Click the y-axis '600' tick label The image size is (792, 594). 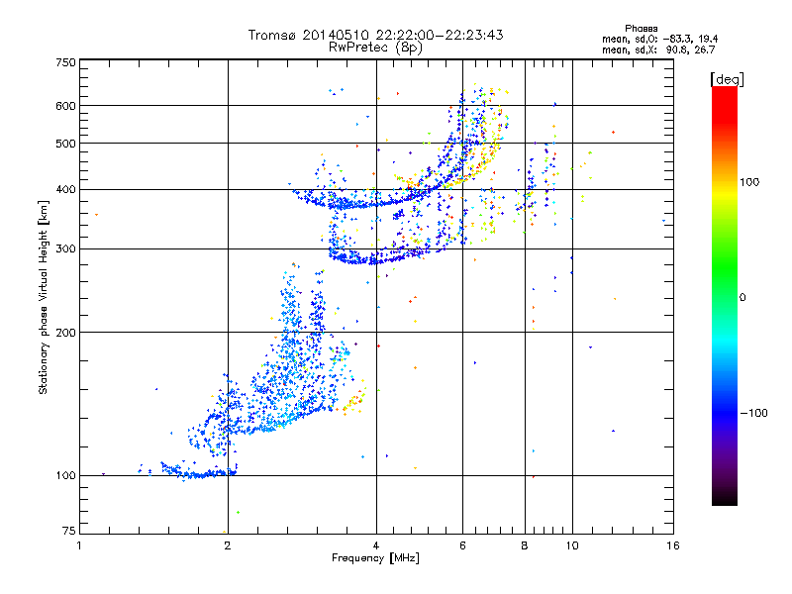point(65,106)
